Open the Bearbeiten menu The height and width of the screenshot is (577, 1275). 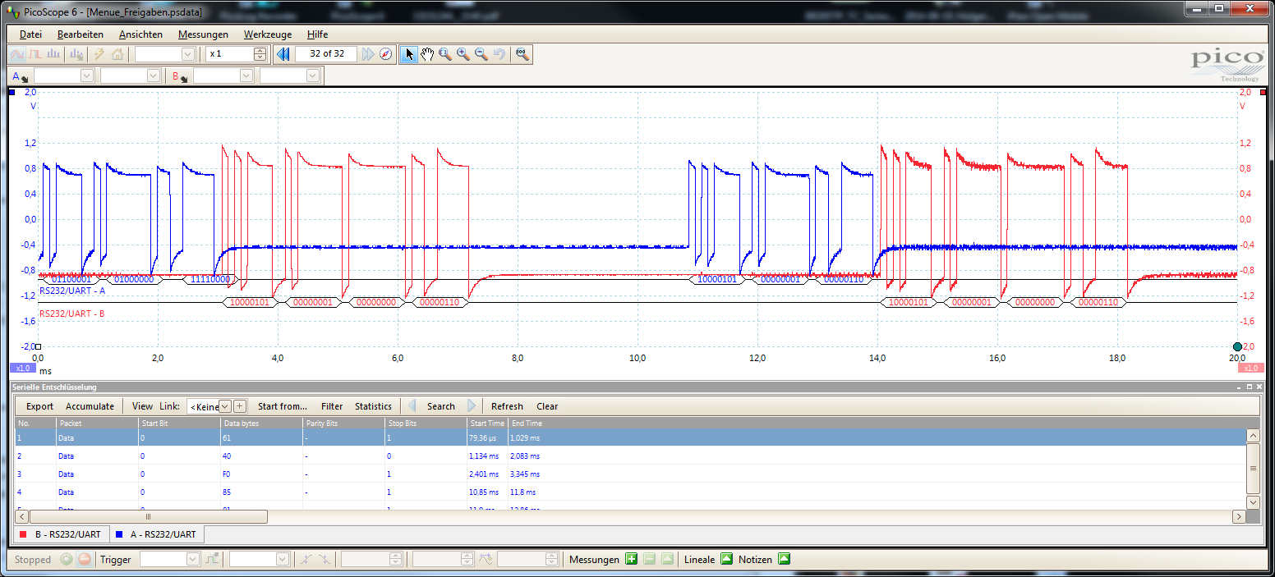[81, 34]
